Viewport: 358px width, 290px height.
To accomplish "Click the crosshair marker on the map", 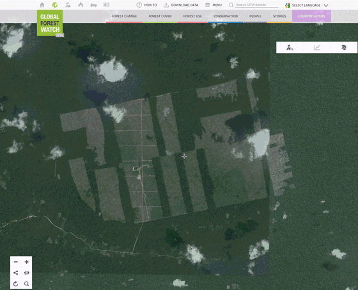I will (184, 156).
